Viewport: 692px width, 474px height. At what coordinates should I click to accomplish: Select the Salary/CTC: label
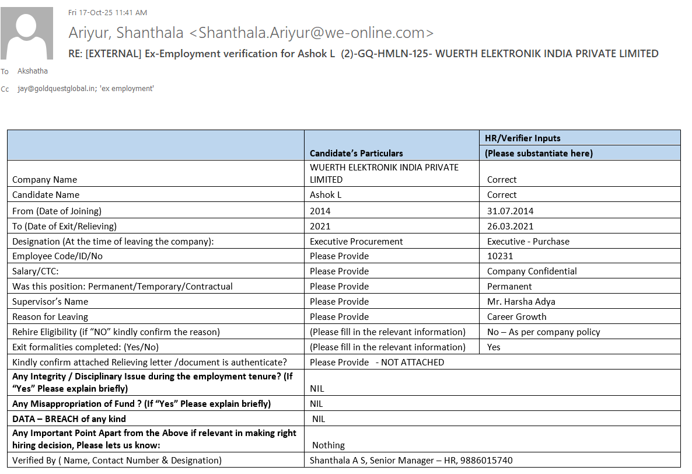(x=36, y=271)
